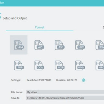
Task: Choose the AVI output format
Action: (x=39, y=45)
